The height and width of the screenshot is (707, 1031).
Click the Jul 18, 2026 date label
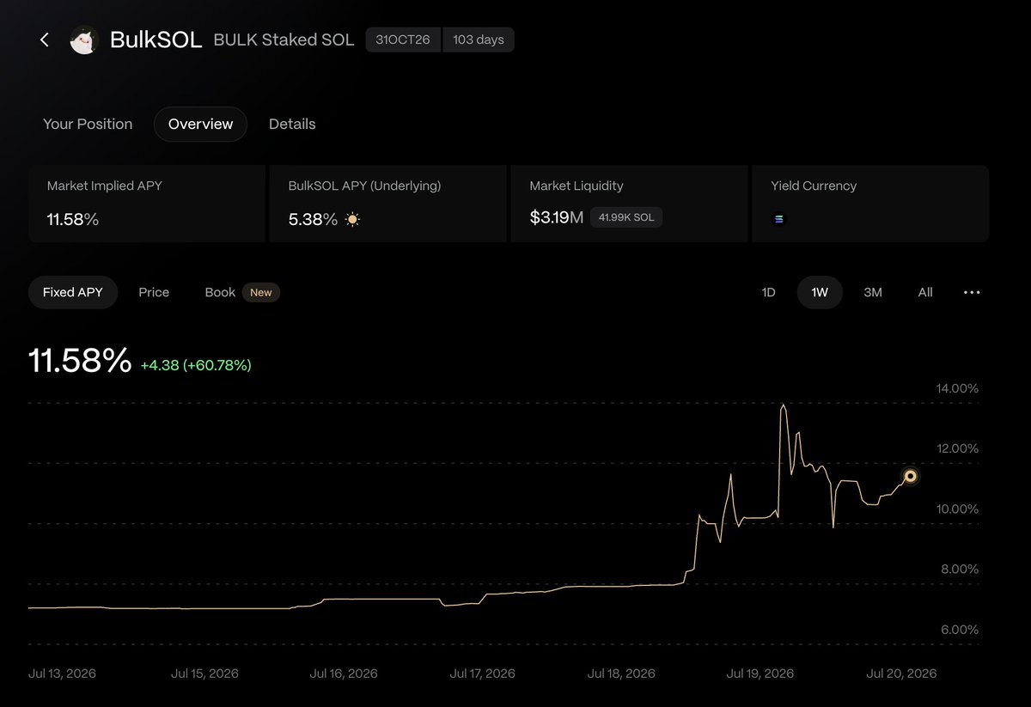click(x=621, y=673)
